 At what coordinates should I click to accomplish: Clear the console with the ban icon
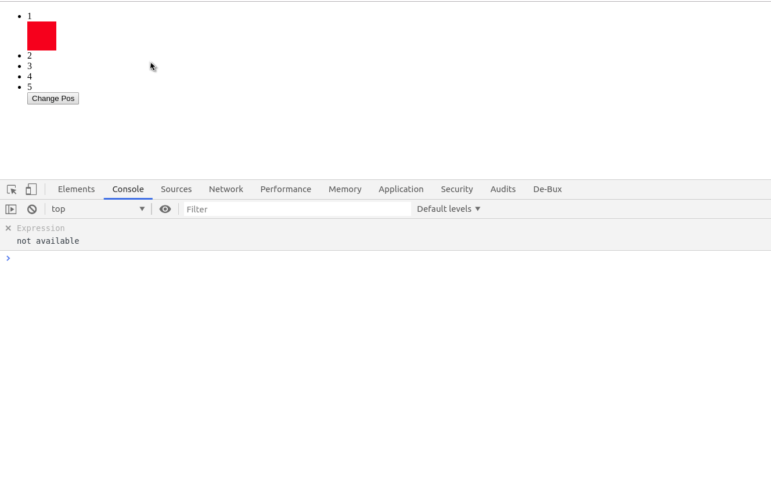(x=32, y=209)
